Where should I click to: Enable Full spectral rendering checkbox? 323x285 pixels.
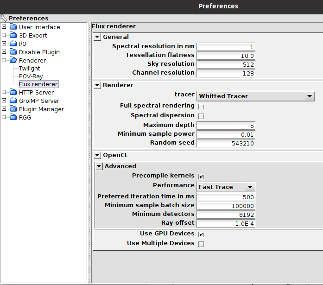click(201, 107)
